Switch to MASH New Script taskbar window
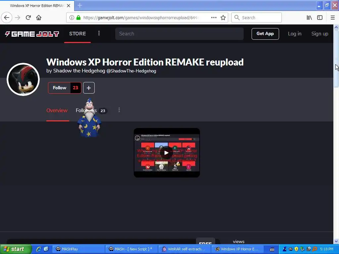The height and width of the screenshot is (254, 339). 132,249
